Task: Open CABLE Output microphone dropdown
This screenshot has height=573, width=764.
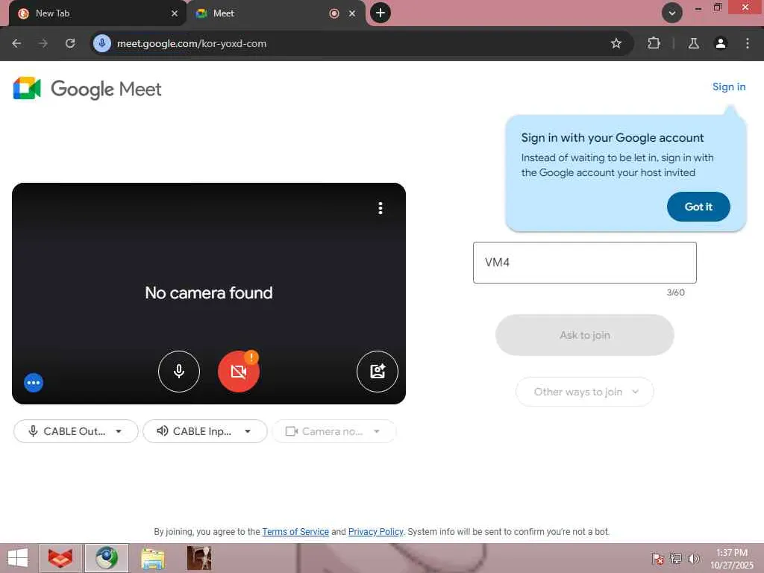Action: coord(76,431)
